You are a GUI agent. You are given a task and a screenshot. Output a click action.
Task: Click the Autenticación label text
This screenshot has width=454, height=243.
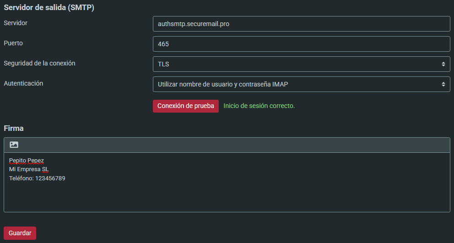[23, 83]
